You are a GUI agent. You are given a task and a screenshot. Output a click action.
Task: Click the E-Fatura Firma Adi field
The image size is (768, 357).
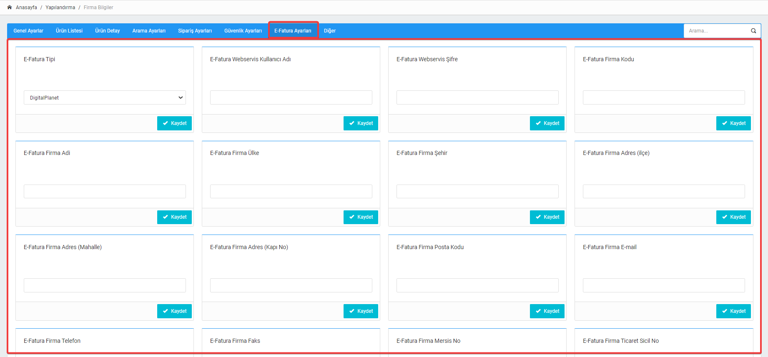(105, 192)
